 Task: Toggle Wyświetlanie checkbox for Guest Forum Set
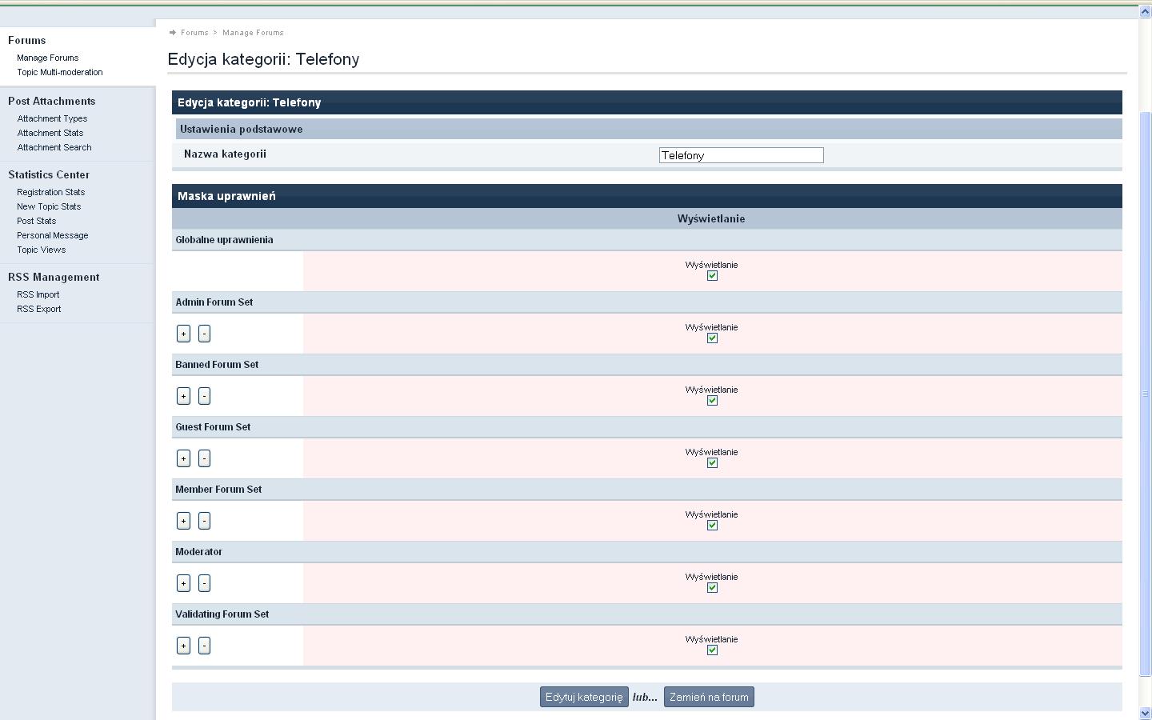[712, 463]
